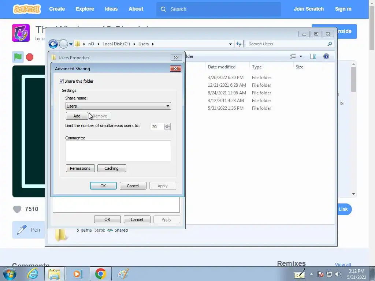Click the change view icon in Explorer toolbar

coord(293,56)
